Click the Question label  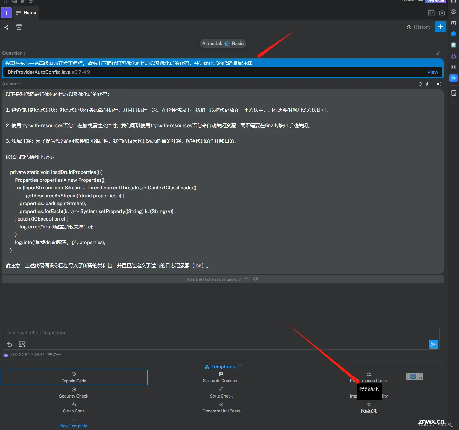pos(13,53)
